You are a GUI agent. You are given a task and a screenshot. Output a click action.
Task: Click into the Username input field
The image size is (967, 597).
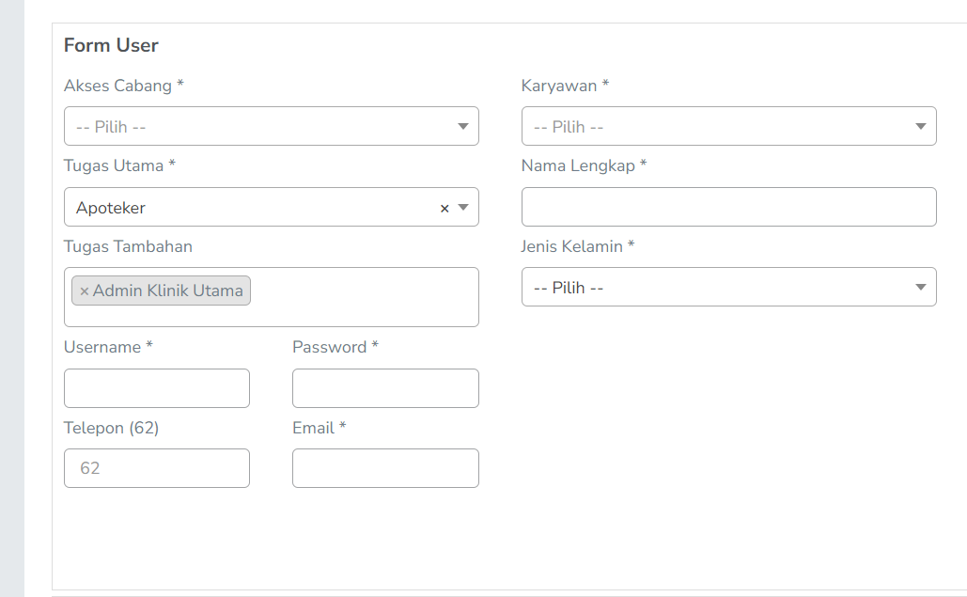(157, 388)
